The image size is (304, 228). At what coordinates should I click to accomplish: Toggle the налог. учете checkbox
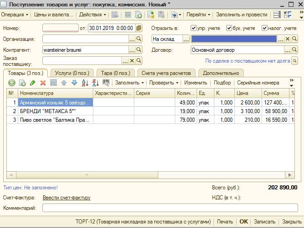(x=264, y=28)
